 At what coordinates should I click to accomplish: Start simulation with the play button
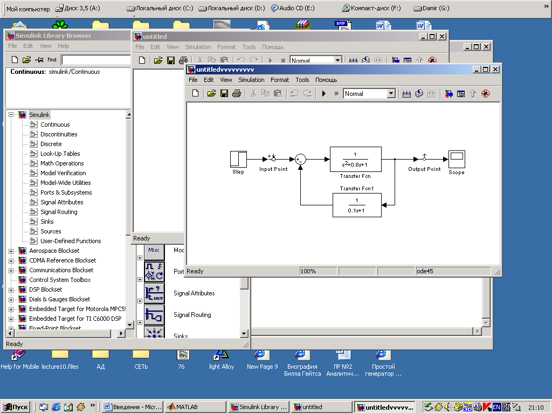tap(324, 94)
